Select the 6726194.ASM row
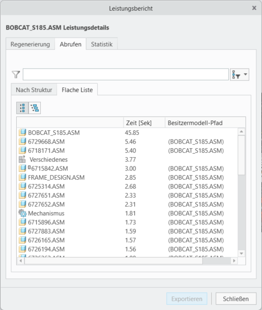This screenshot has height=310, width=262. tap(128, 249)
